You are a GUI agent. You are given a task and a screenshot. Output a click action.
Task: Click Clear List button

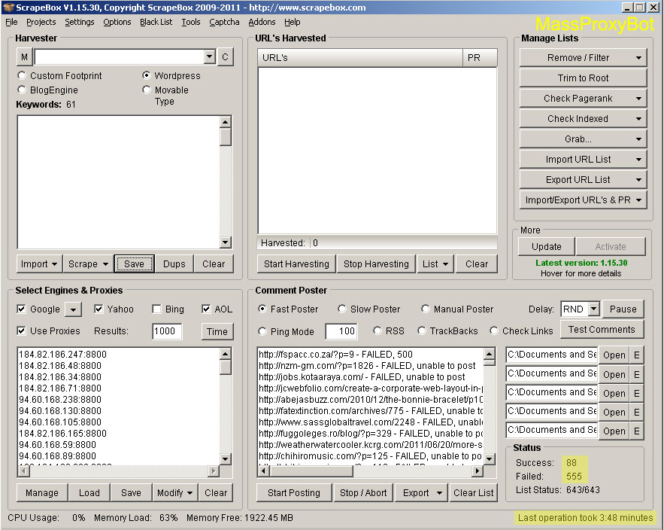coord(473,492)
